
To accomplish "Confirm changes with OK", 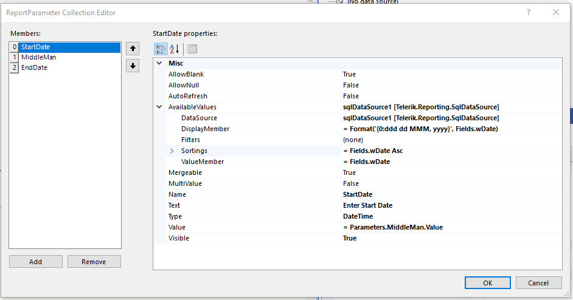I will pos(487,282).
